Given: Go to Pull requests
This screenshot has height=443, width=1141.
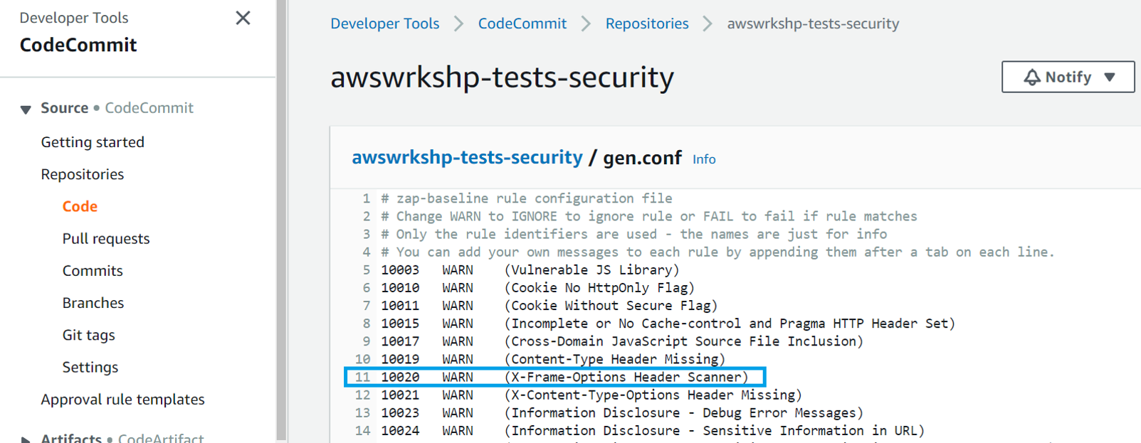Looking at the screenshot, I should pyautogui.click(x=106, y=239).
